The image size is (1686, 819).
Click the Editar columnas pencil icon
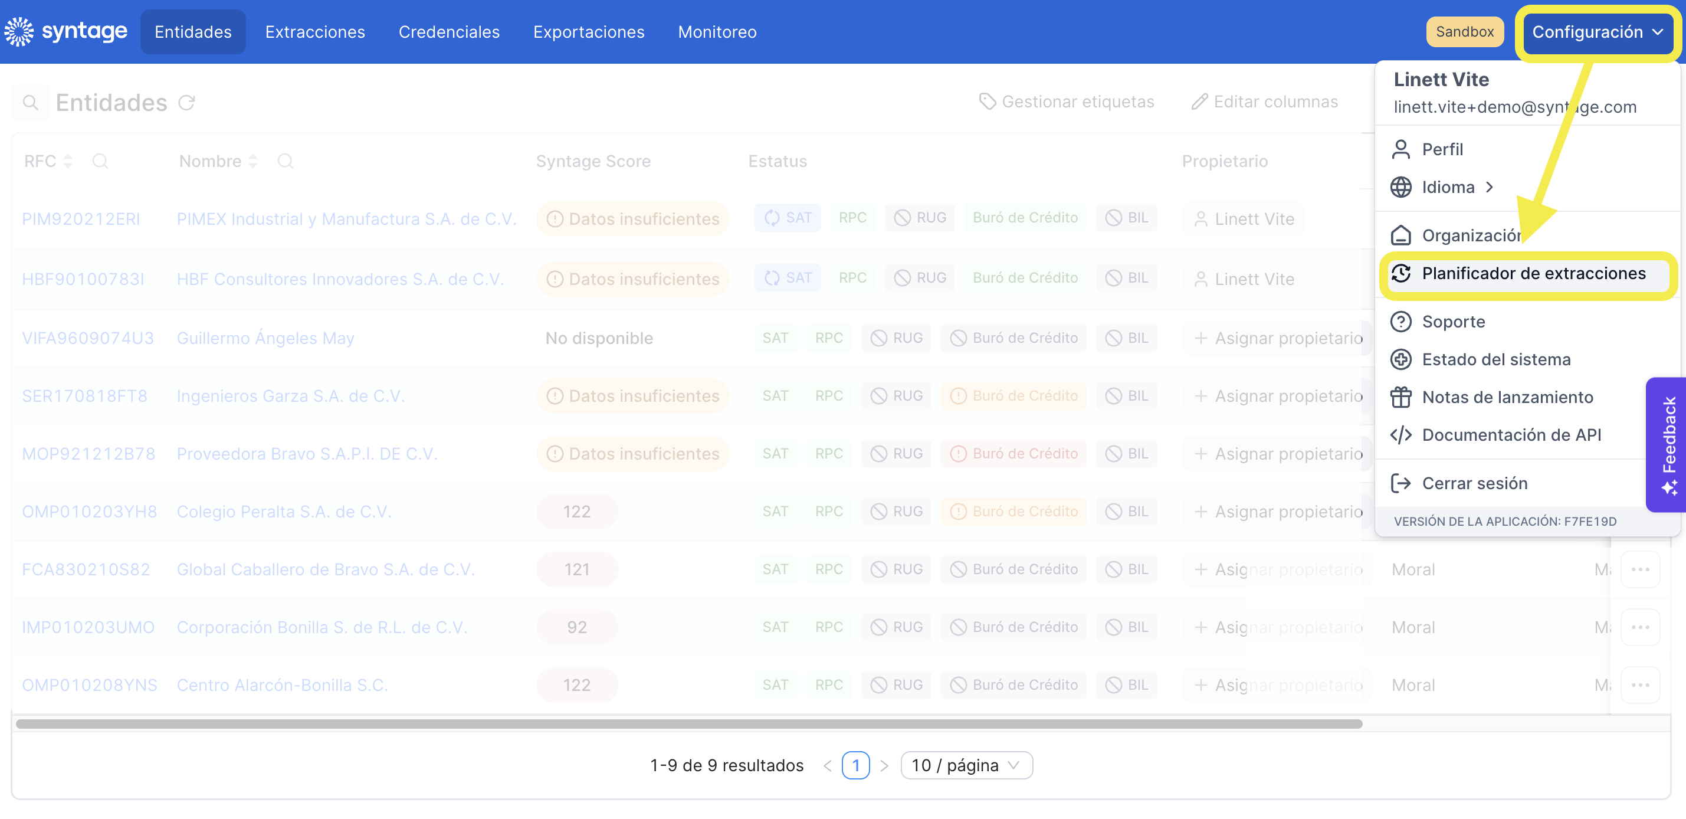(1200, 101)
